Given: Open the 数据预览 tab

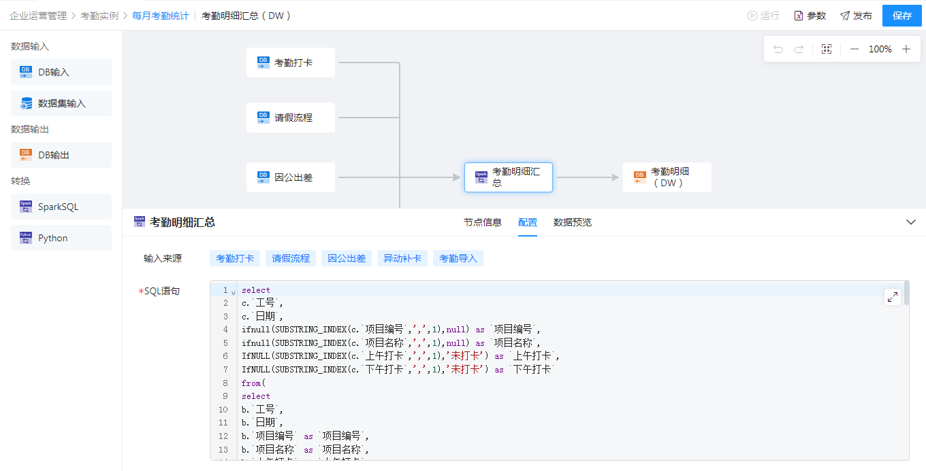Looking at the screenshot, I should pyautogui.click(x=572, y=222).
